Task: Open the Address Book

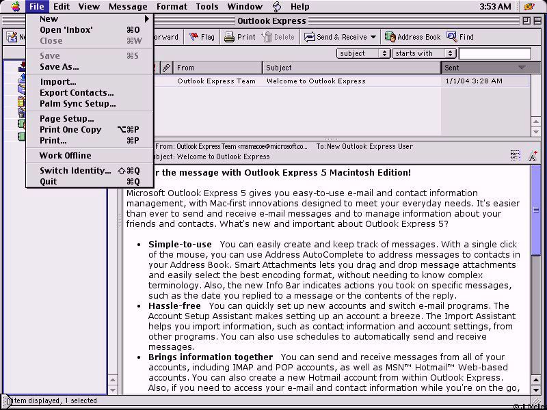Action: point(412,37)
